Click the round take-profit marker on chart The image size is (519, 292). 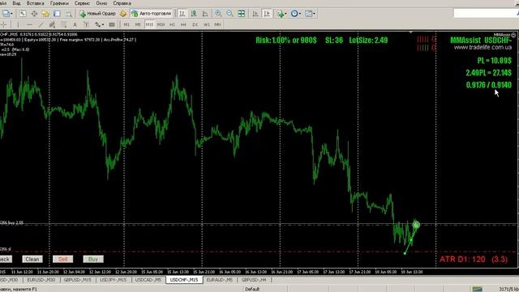pyautogui.click(x=416, y=225)
